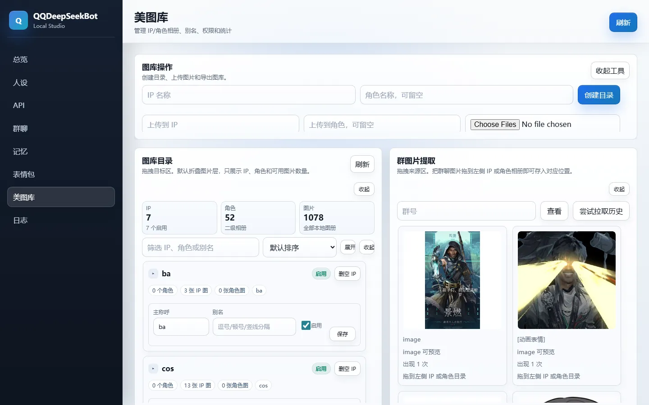649x405 pixels.
Task: Click the 收起工具 button
Action: tap(610, 71)
